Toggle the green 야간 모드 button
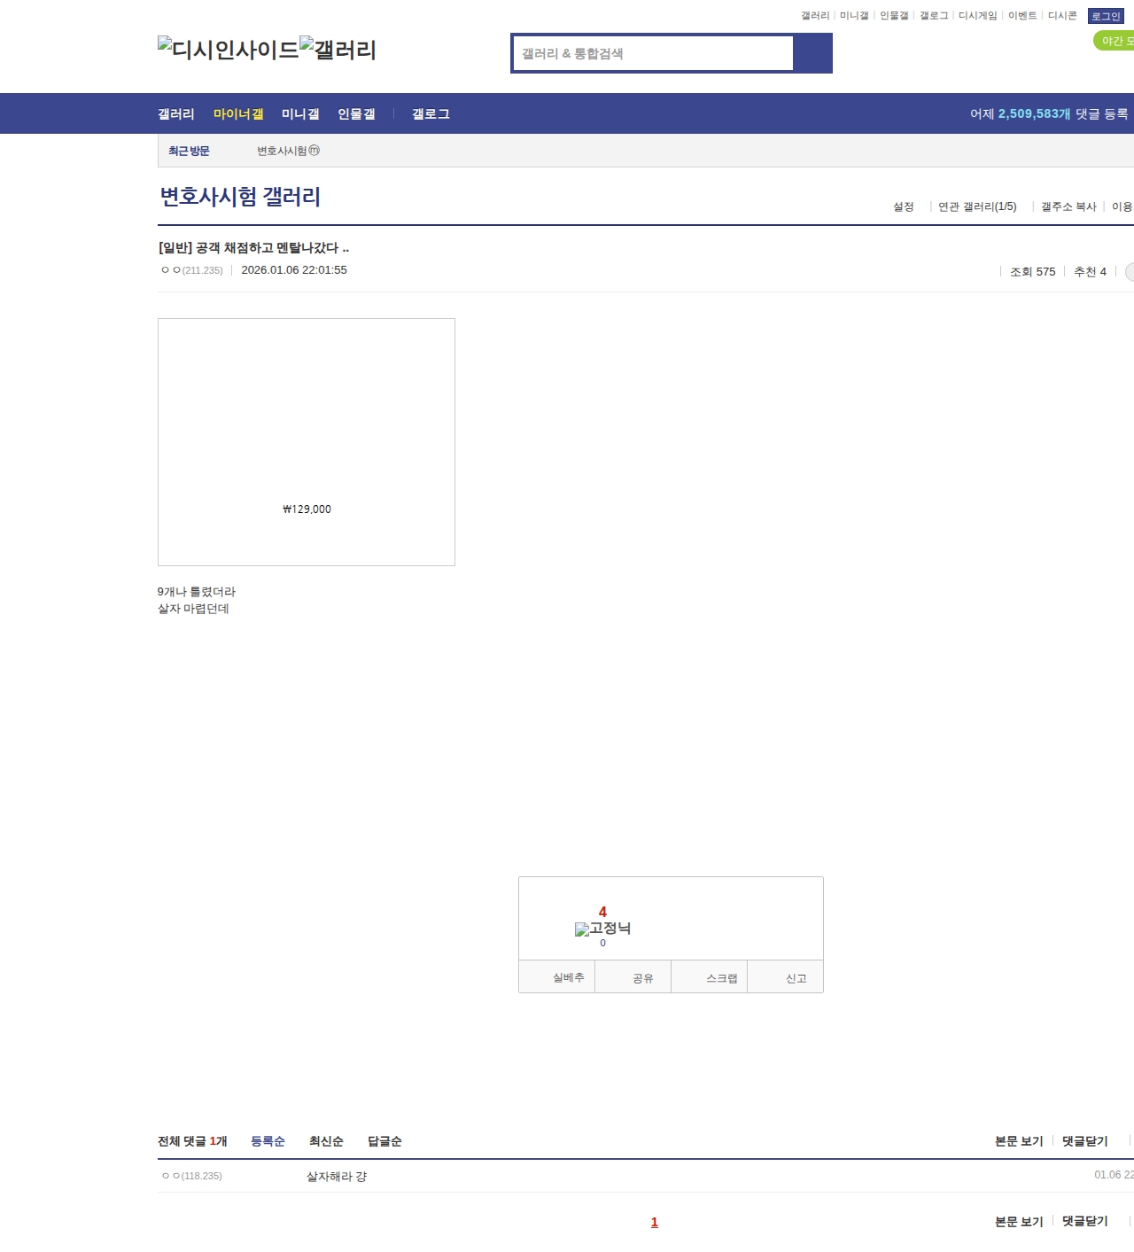Image resolution: width=1134 pixels, height=1252 pixels. point(1115,41)
